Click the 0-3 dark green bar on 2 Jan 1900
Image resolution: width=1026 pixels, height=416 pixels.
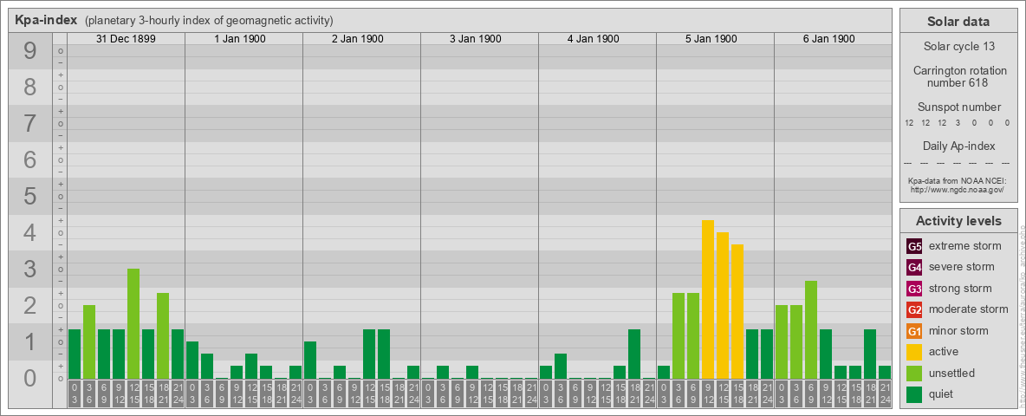tap(310, 360)
